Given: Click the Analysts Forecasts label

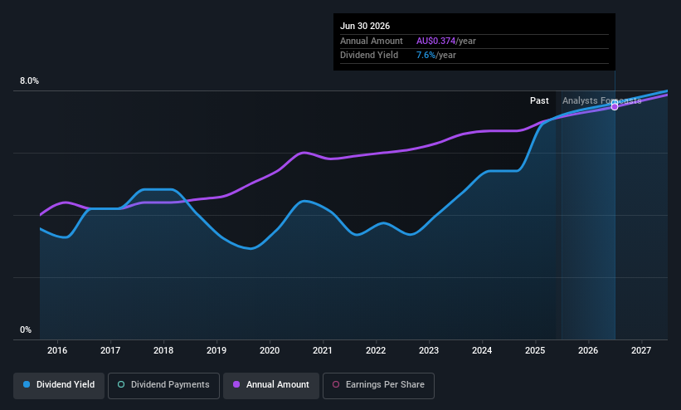Looking at the screenshot, I should coord(602,101).
